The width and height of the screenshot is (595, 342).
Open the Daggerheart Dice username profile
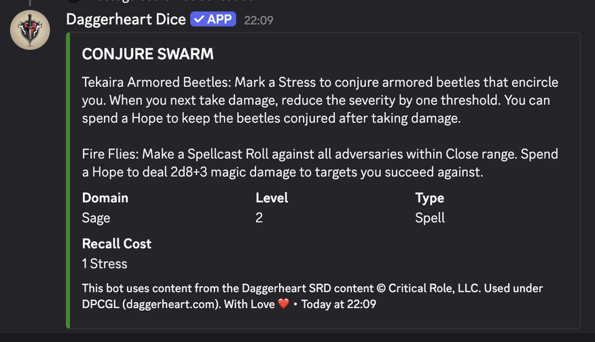pos(126,20)
